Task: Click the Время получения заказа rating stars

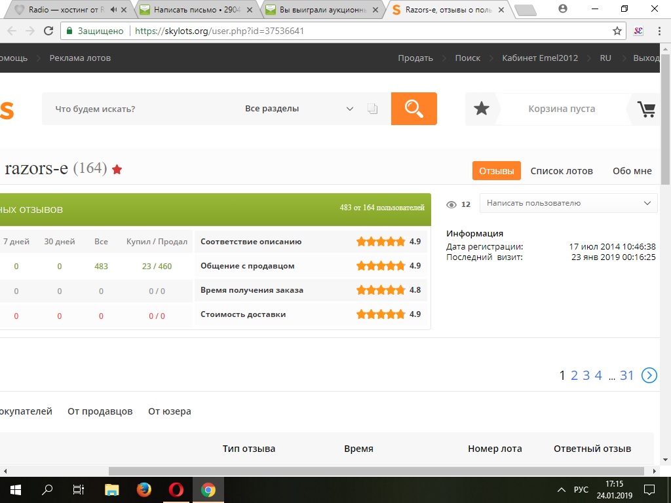Action: click(x=381, y=290)
